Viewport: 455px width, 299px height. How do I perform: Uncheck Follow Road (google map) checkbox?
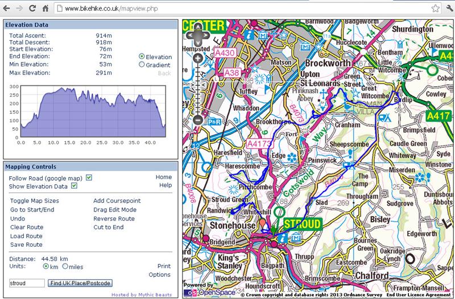click(89, 178)
